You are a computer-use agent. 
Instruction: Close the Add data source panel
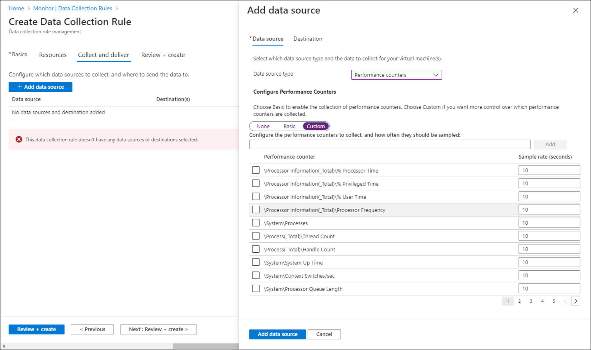575,10
